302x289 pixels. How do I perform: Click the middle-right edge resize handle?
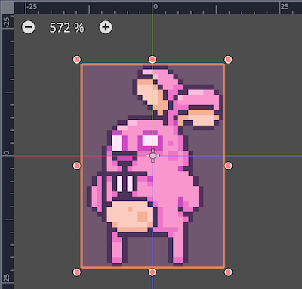coord(228,166)
